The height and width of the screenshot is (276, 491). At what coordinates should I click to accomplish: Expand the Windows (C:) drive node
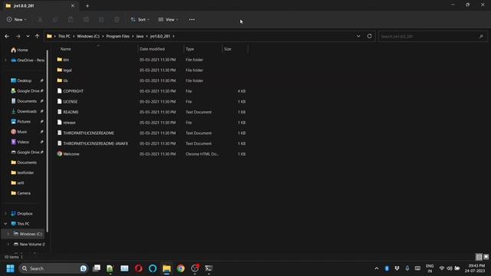[8, 234]
